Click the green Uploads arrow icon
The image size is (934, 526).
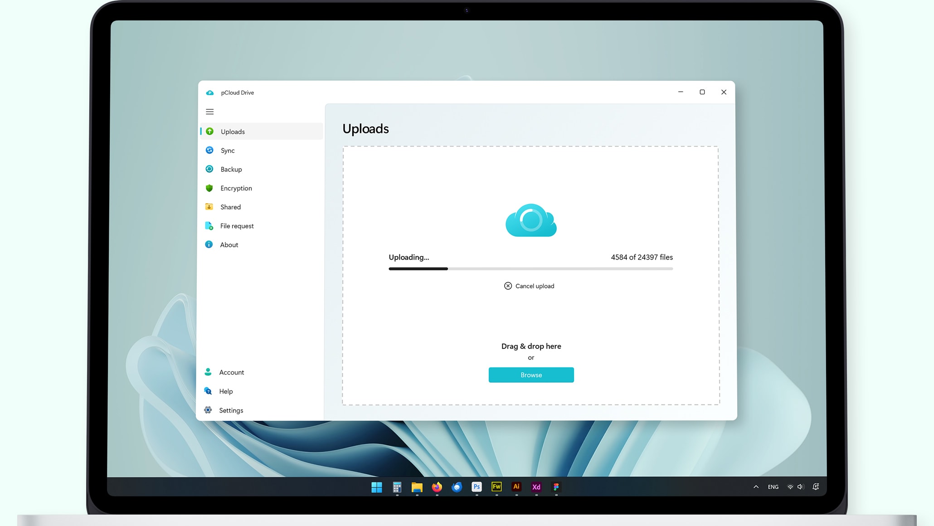(209, 131)
